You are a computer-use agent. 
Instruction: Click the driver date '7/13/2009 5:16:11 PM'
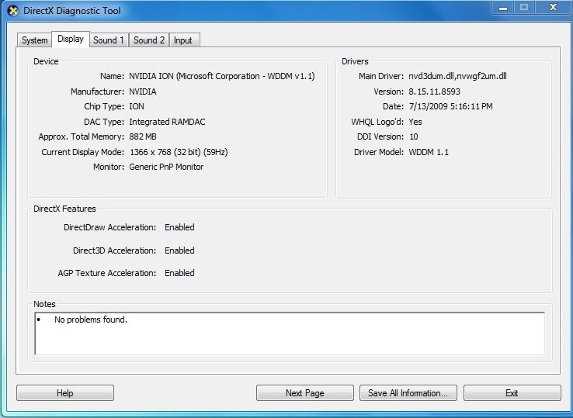[x=450, y=106]
